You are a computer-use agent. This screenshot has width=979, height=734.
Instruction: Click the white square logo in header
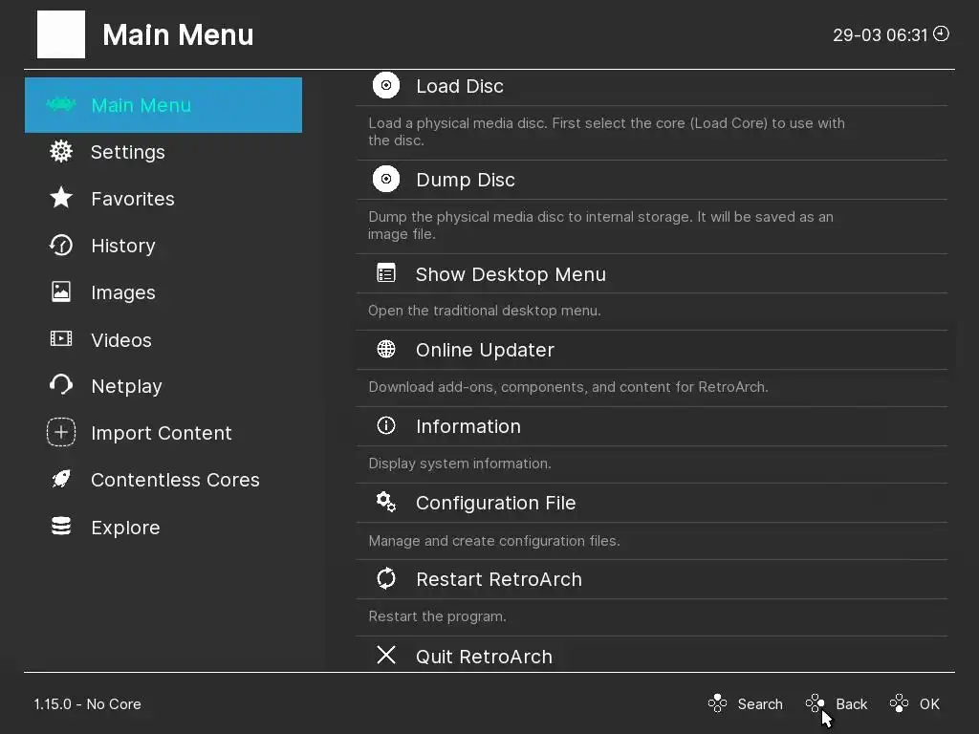61,34
